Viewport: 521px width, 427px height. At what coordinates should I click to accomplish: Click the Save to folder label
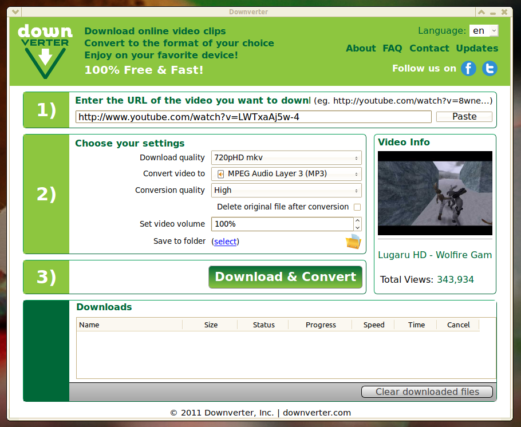179,241
